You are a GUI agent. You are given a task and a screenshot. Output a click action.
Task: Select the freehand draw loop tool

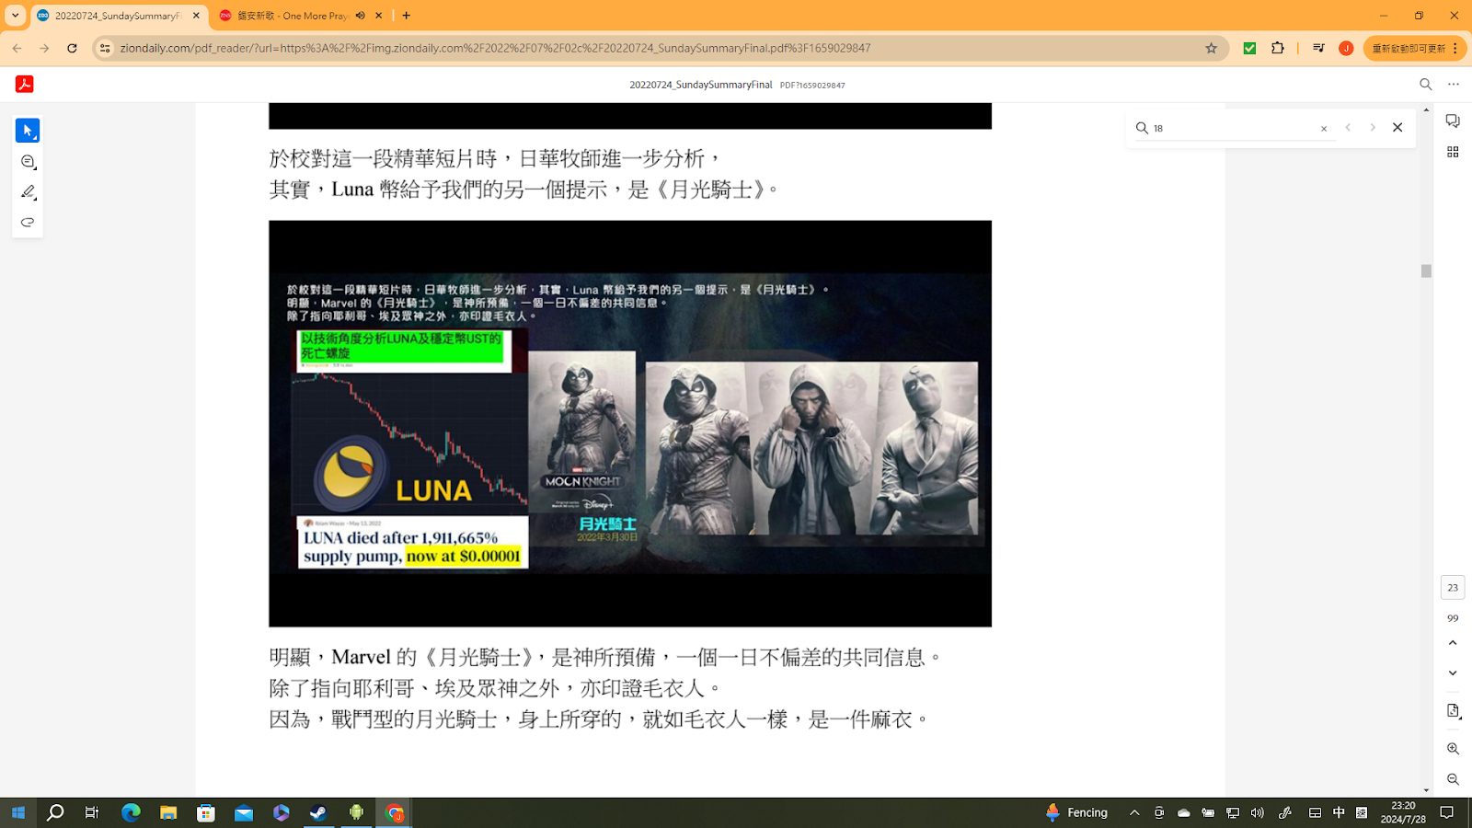pos(28,223)
